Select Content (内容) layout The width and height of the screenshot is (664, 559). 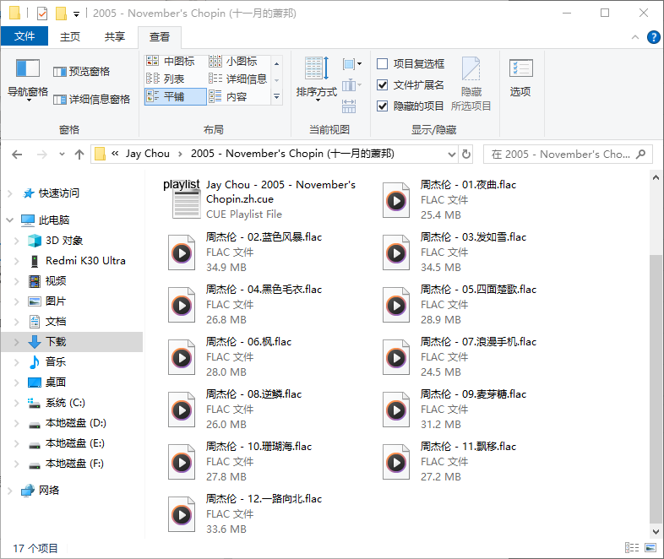coord(228,96)
